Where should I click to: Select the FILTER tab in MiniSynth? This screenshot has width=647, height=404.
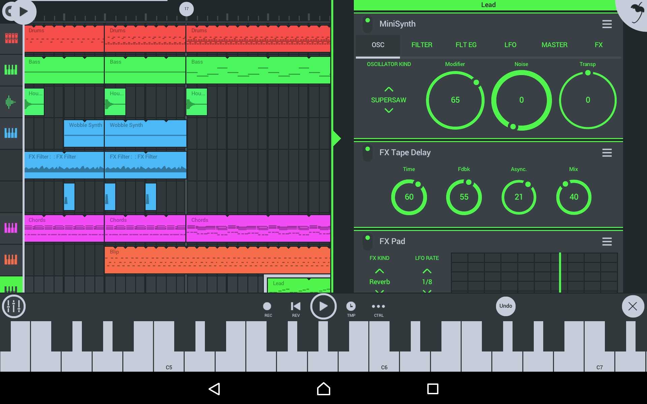coord(422,45)
